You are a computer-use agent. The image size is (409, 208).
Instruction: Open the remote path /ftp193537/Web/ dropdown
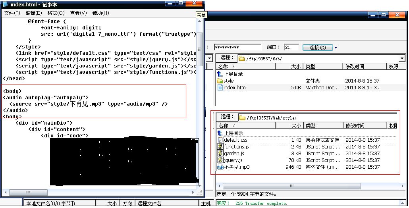pyautogui.click(x=402, y=58)
